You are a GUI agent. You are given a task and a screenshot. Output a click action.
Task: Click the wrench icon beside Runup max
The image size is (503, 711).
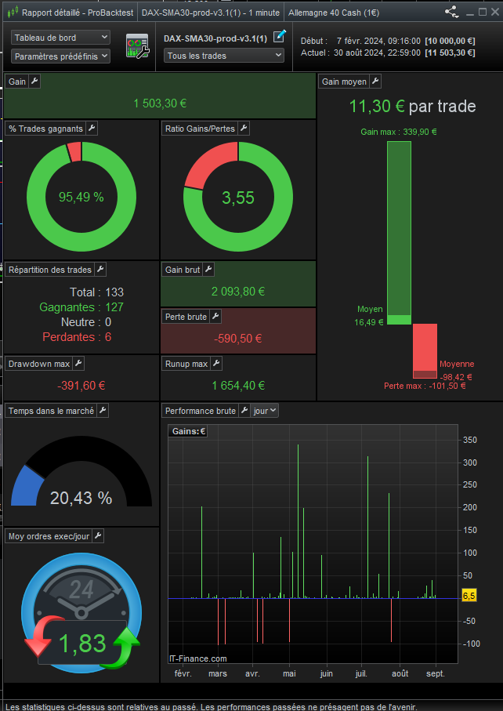(216, 363)
